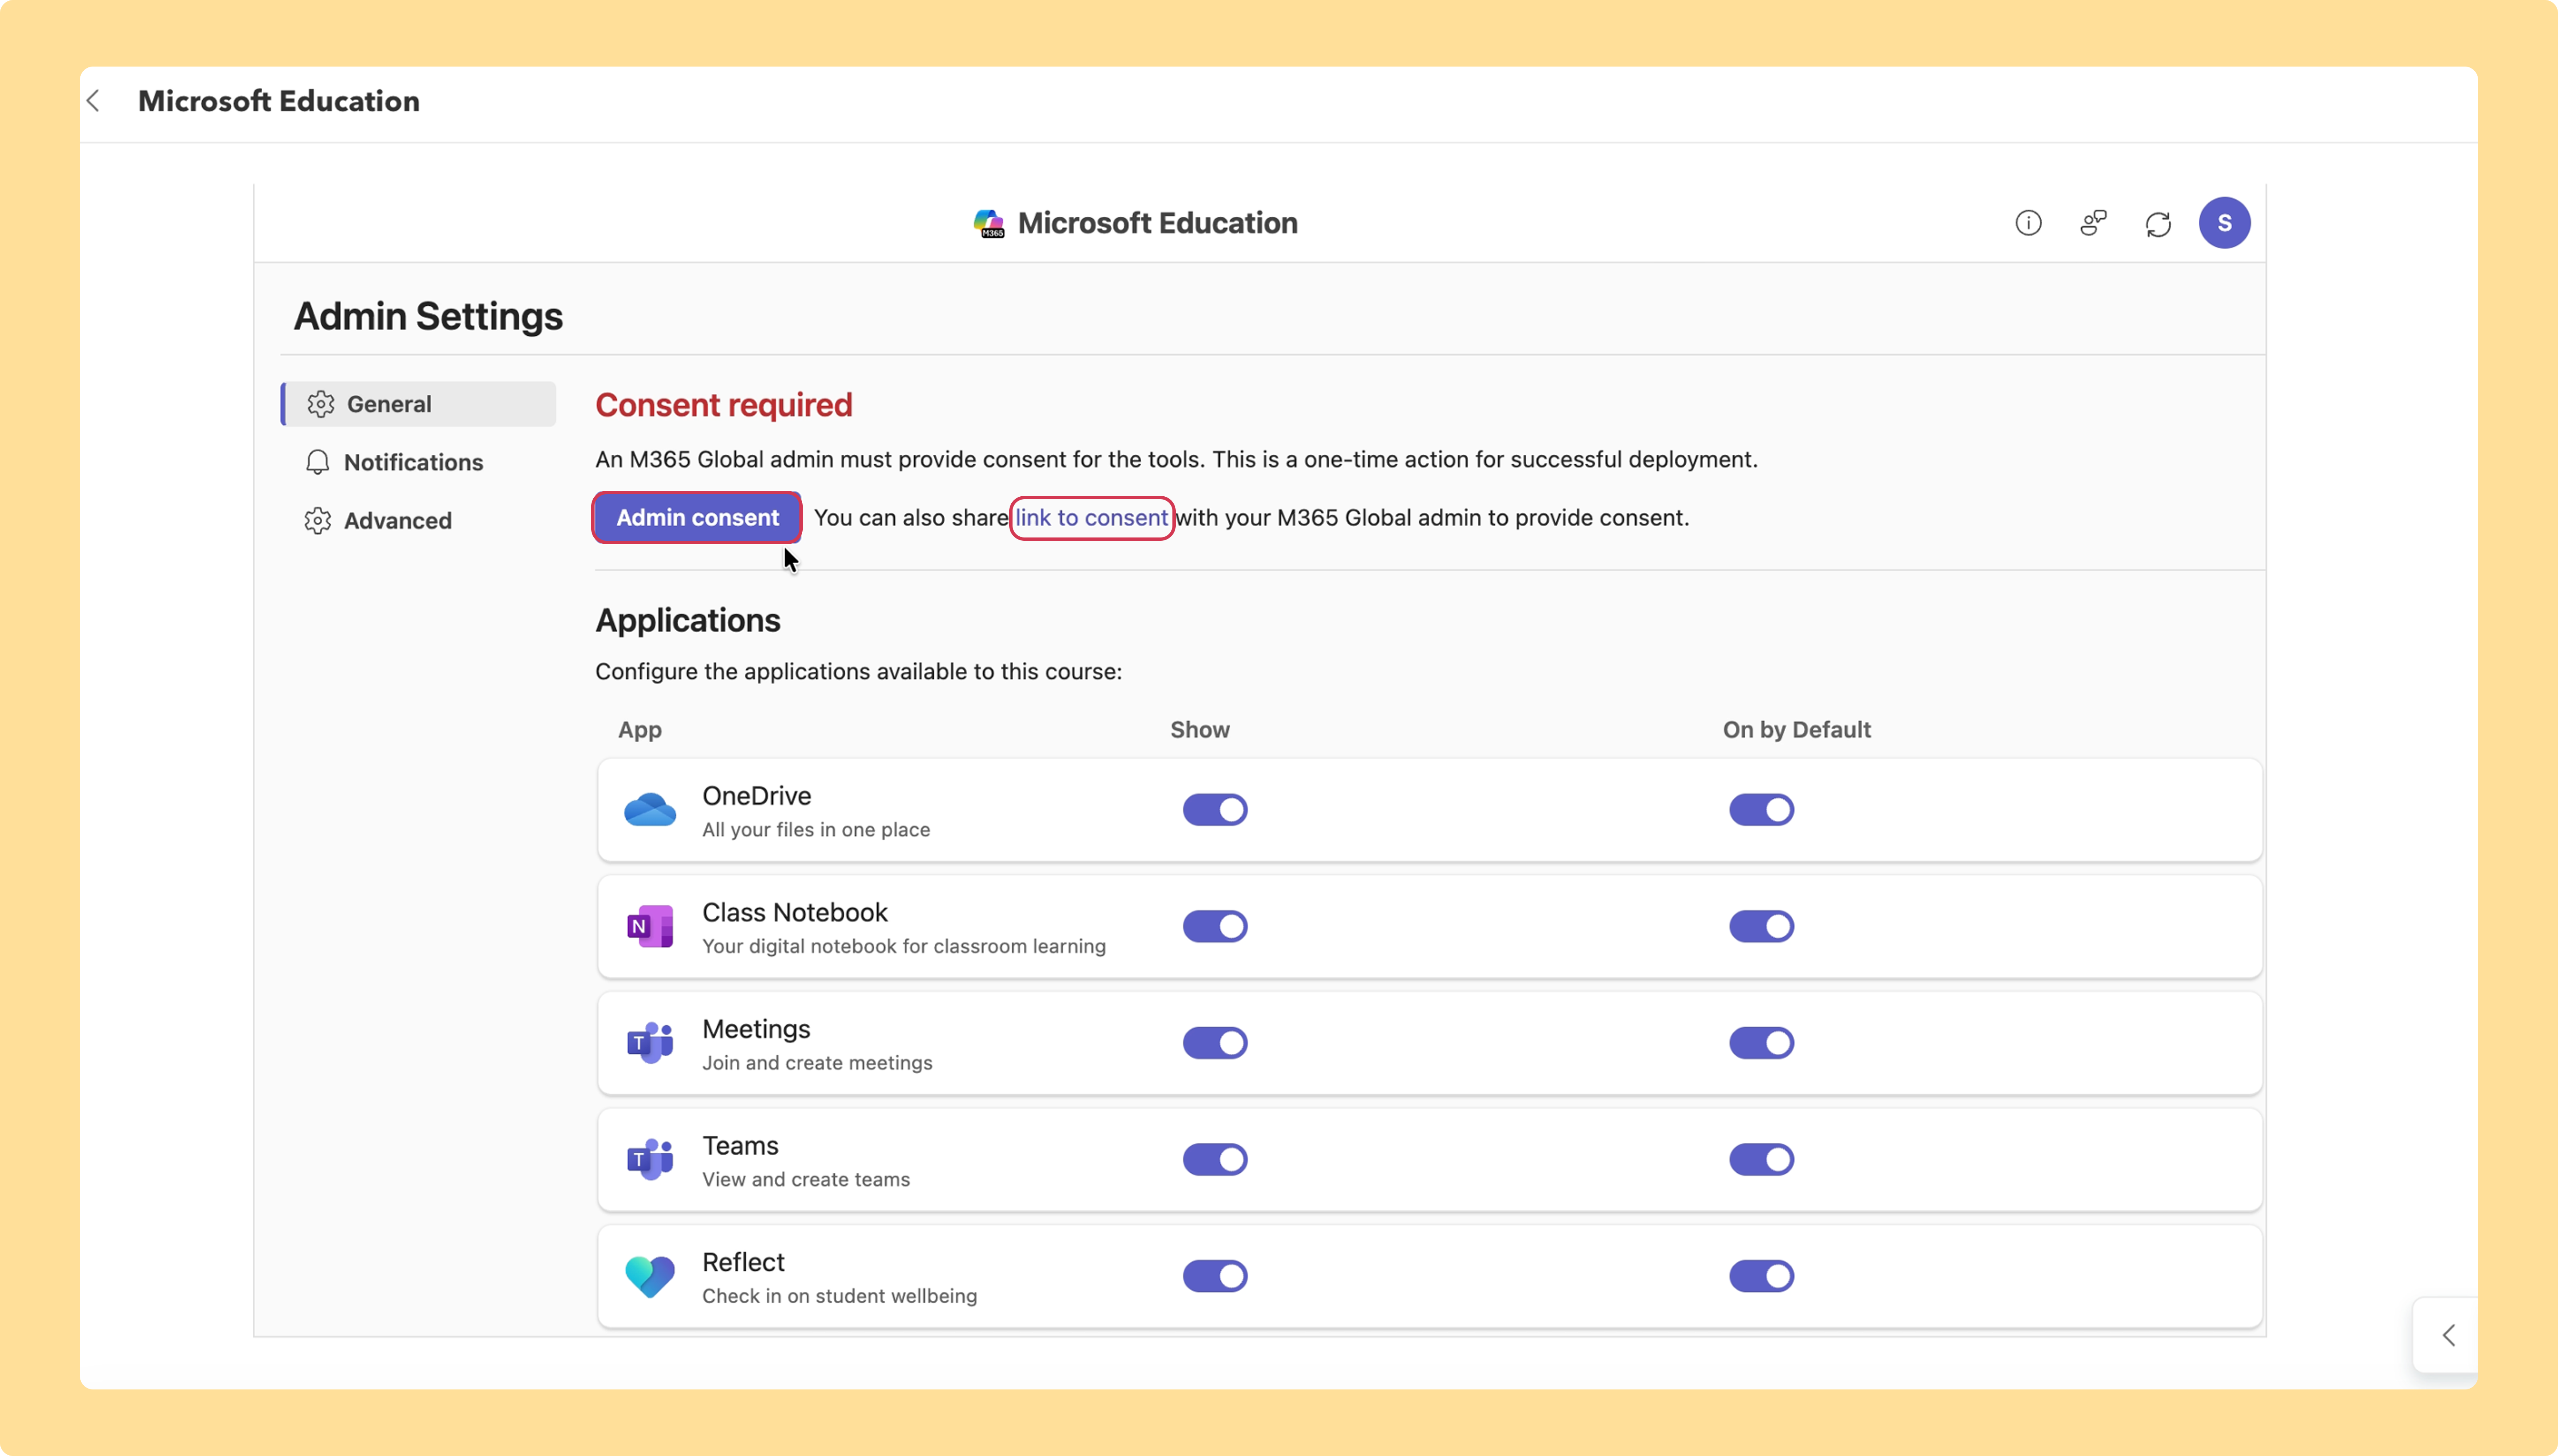Click the Meetings Teams icon

pyautogui.click(x=649, y=1043)
